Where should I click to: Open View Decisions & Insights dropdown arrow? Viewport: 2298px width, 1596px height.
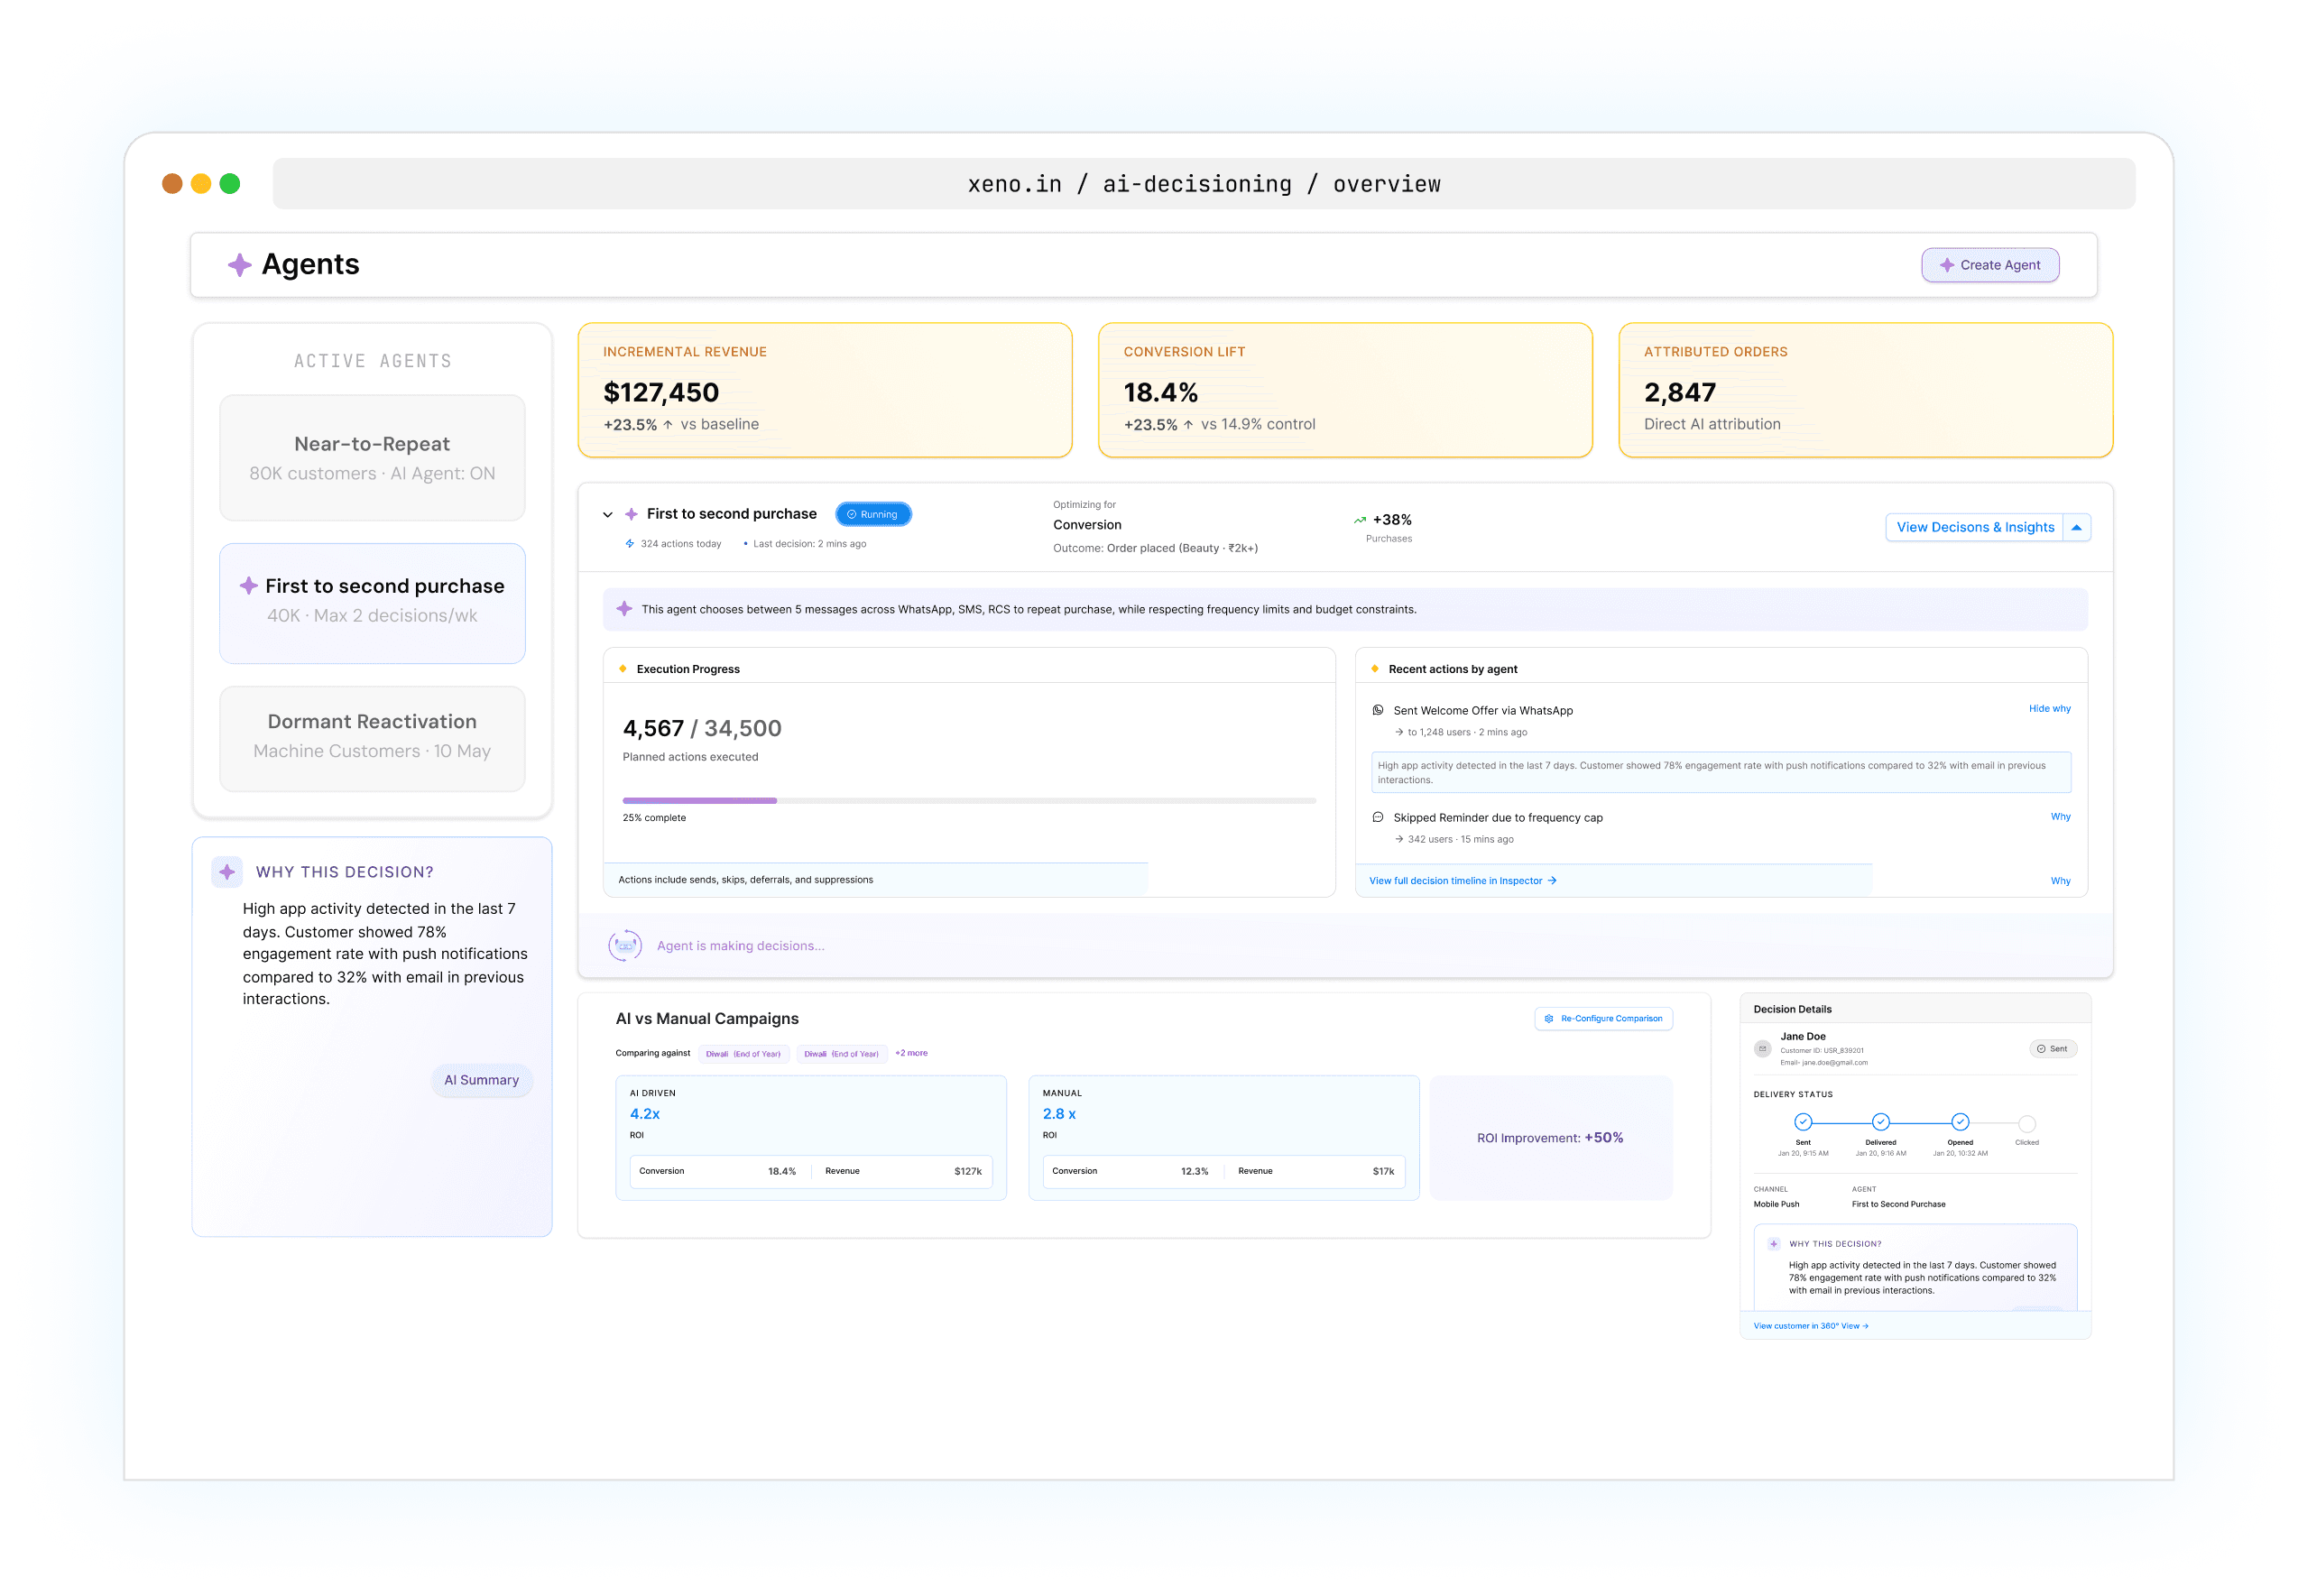(x=2076, y=527)
